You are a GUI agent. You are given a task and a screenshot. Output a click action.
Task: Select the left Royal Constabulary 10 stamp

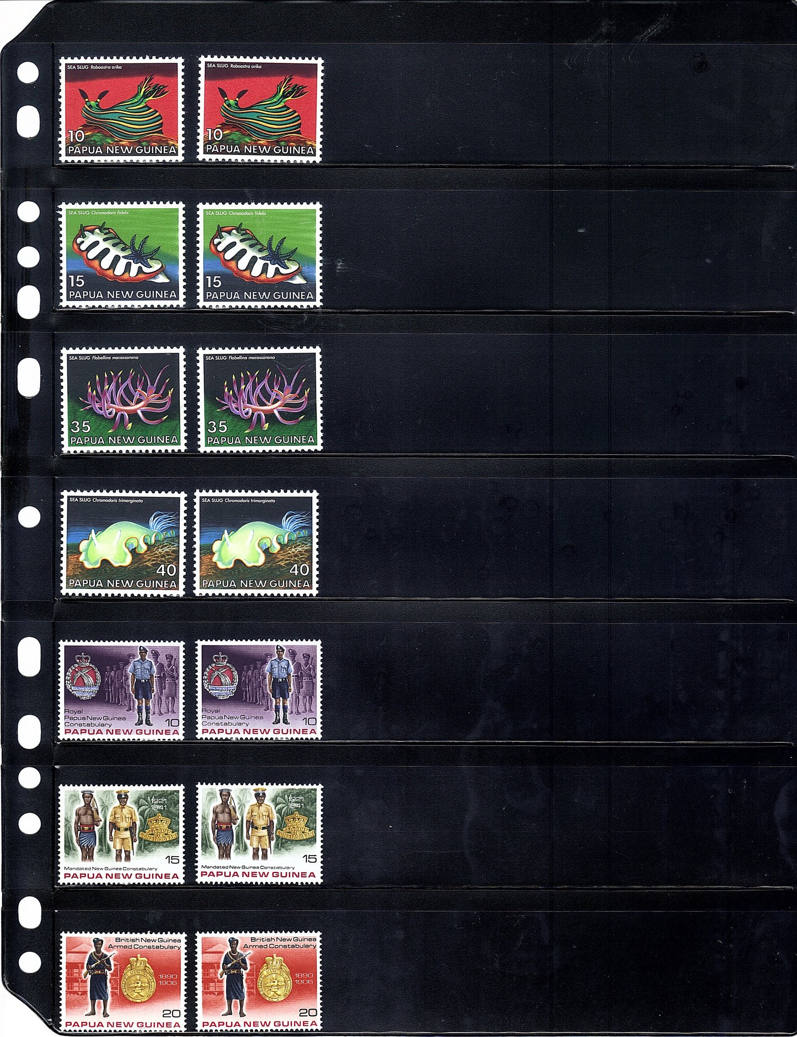pos(122,690)
